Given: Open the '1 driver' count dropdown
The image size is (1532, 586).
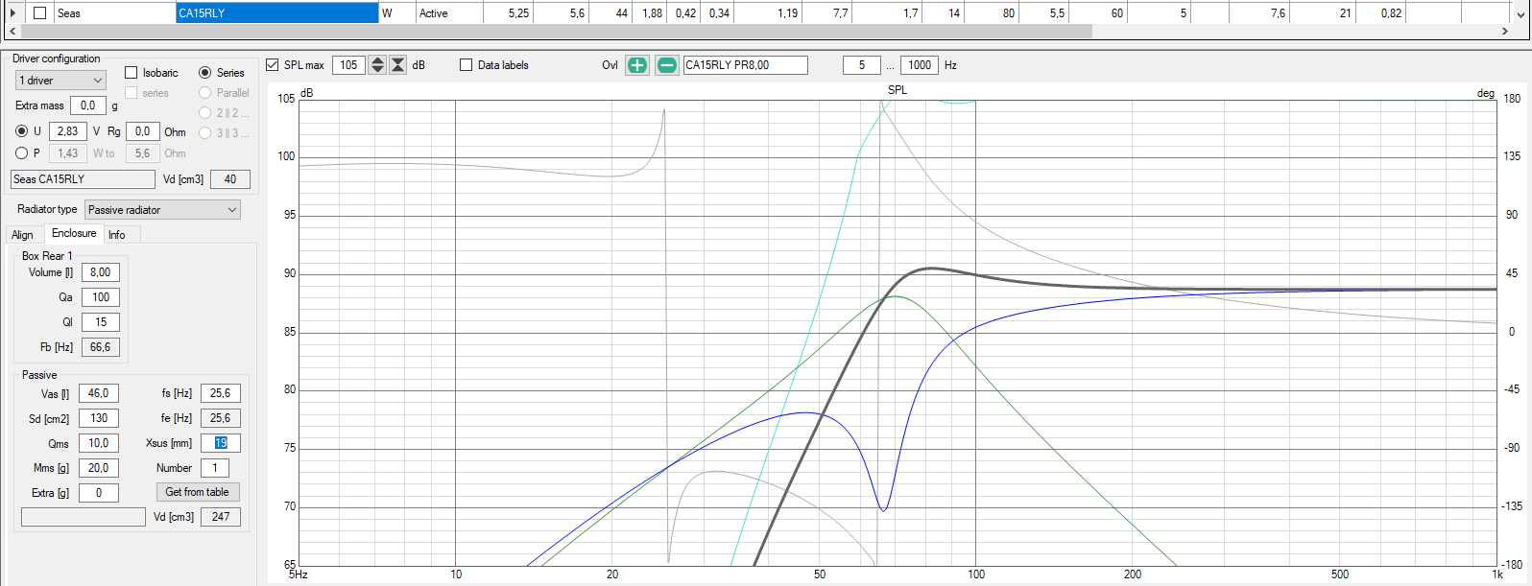Looking at the screenshot, I should point(60,81).
